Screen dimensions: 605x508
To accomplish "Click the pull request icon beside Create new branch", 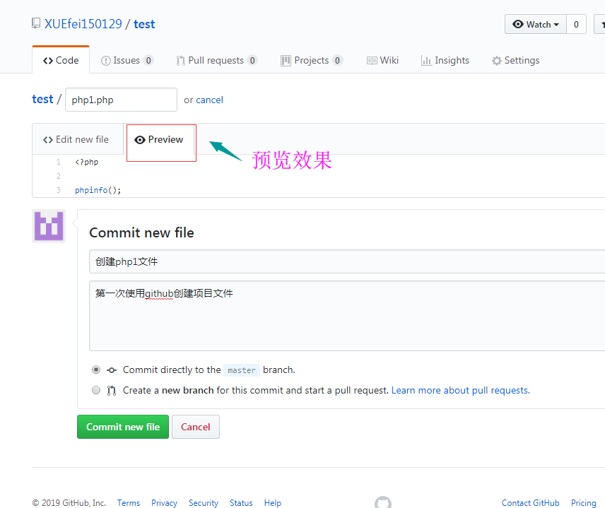I will pos(112,390).
